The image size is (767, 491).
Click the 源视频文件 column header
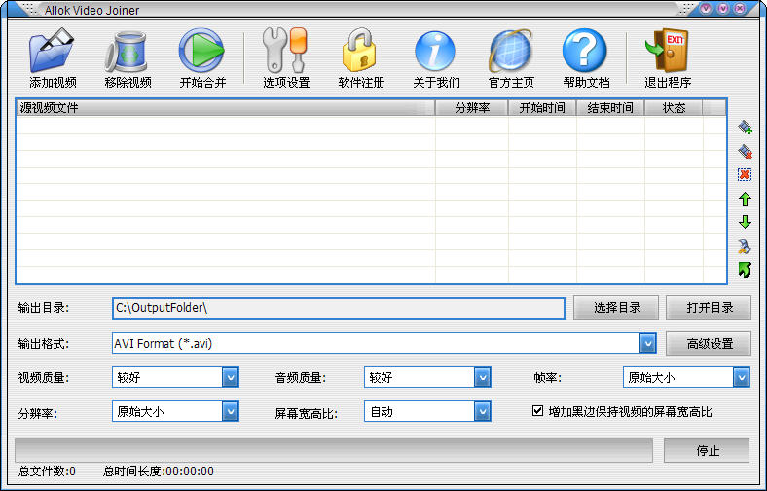(x=226, y=108)
